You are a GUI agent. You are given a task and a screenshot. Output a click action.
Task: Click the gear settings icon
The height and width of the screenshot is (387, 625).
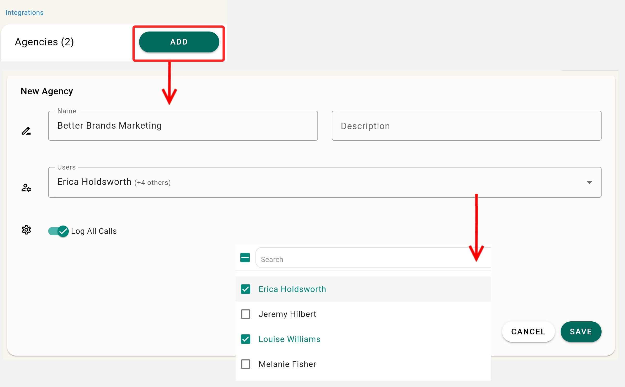pos(26,230)
